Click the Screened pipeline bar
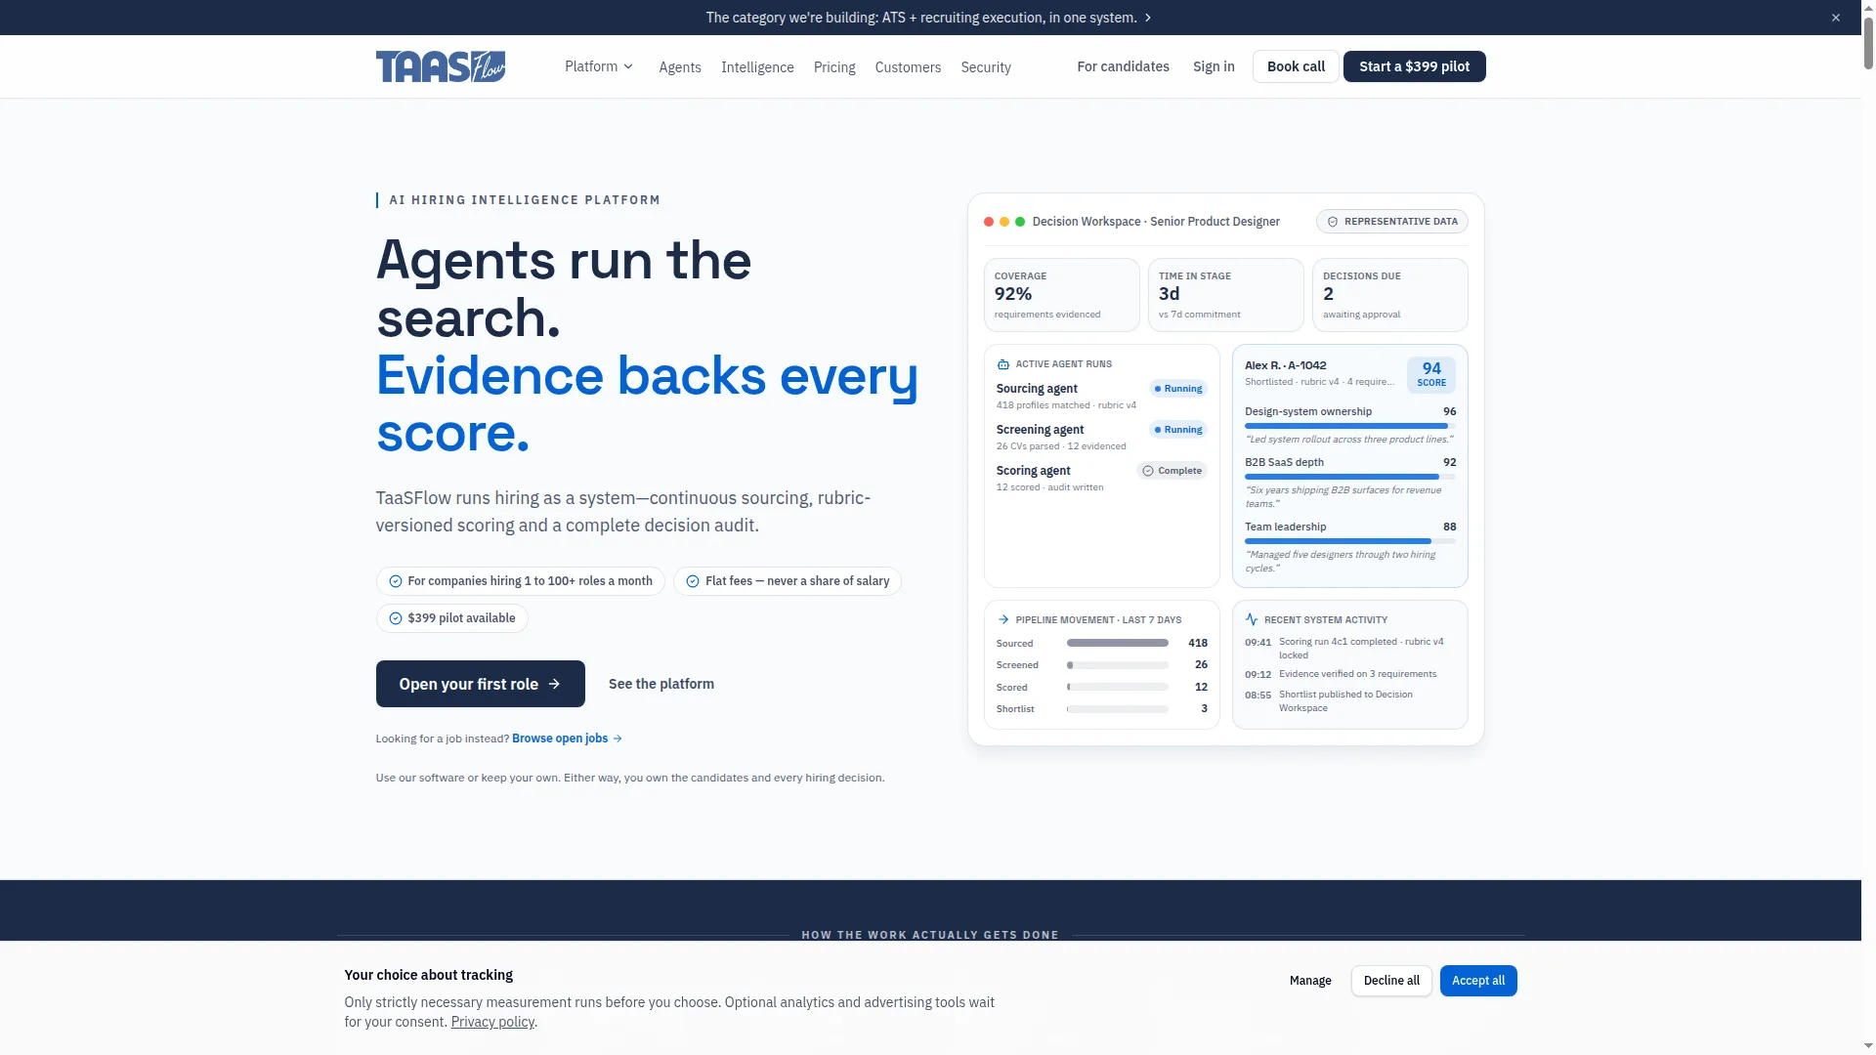 coord(1118,665)
